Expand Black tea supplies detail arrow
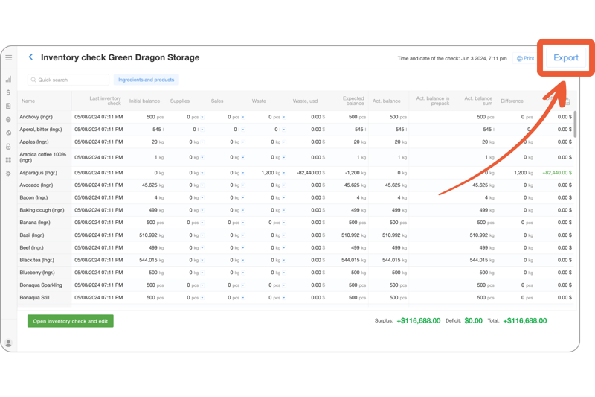595x397 pixels. pyautogui.click(x=202, y=260)
